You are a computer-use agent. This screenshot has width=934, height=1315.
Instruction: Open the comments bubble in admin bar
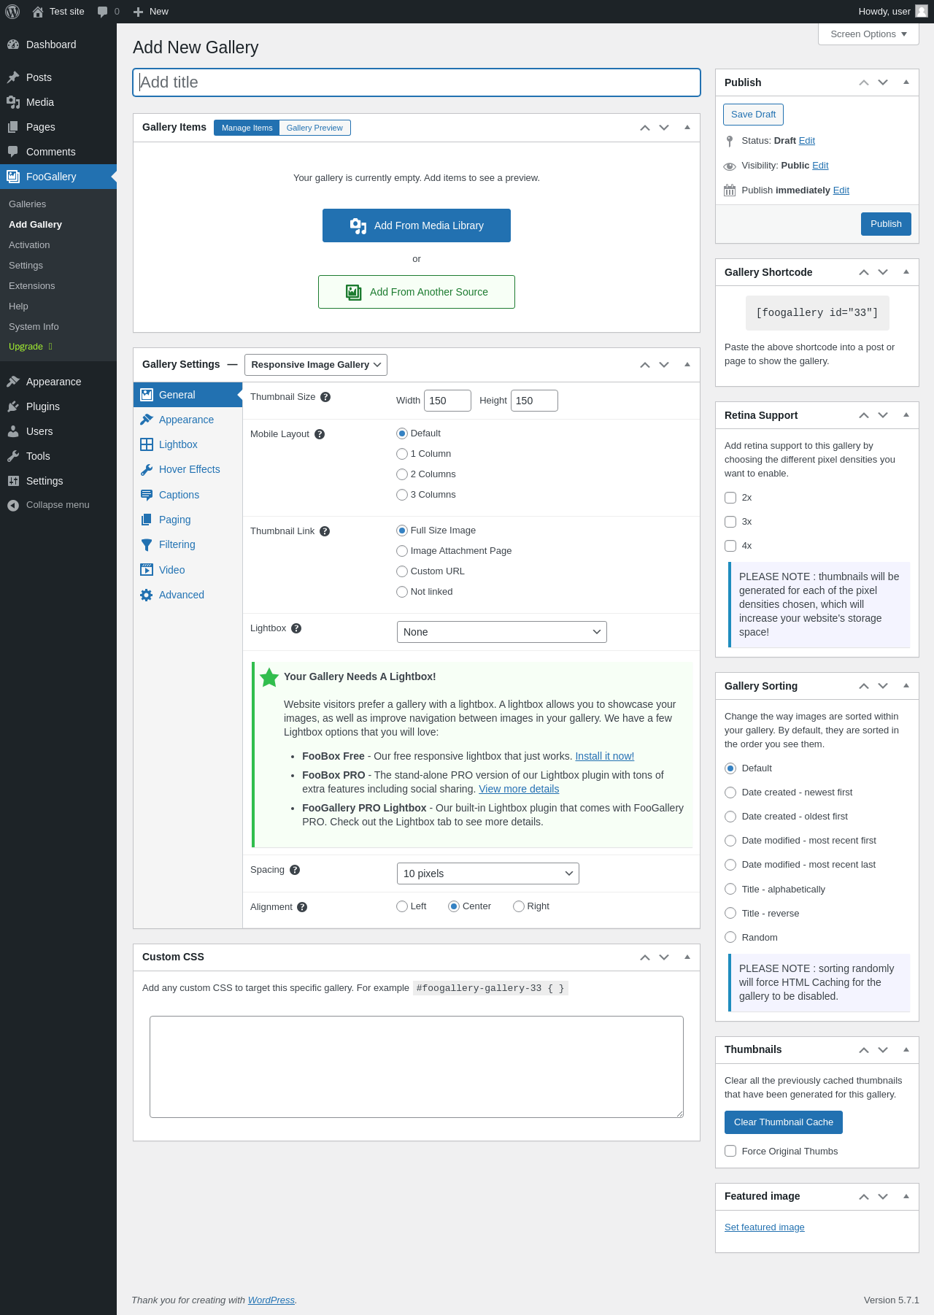coord(102,12)
